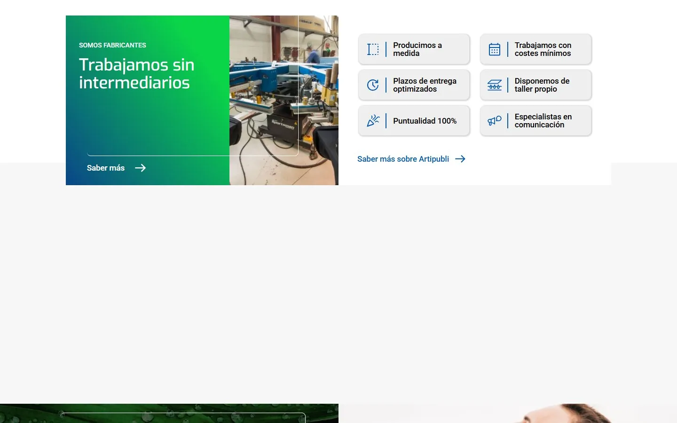Screen dimensions: 677x423
Task: Select the Trabajamos con costes mínimos card text
Action: tap(543, 49)
